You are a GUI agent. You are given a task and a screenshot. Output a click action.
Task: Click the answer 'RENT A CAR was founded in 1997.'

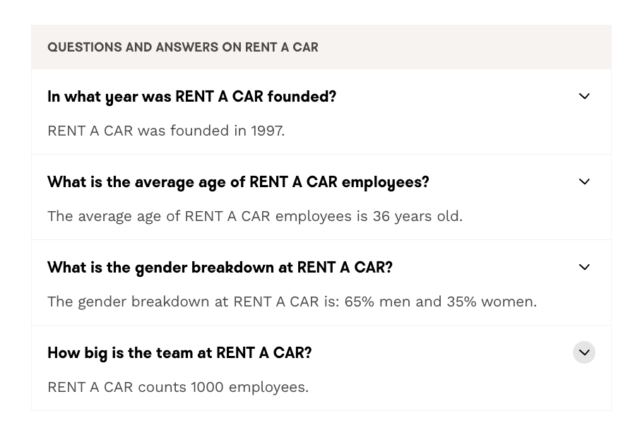point(166,131)
